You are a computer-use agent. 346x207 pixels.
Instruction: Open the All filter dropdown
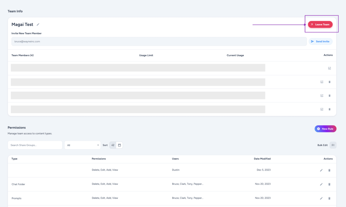[x=82, y=145]
